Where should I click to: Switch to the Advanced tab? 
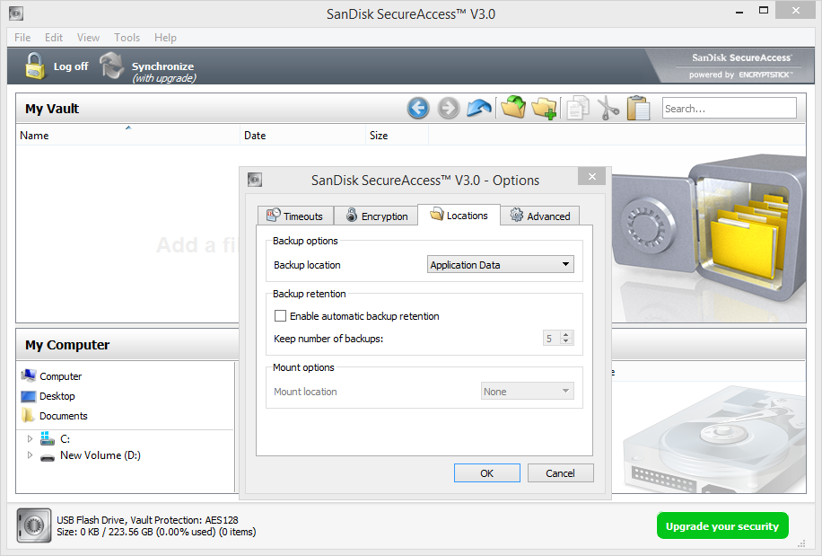(540, 216)
